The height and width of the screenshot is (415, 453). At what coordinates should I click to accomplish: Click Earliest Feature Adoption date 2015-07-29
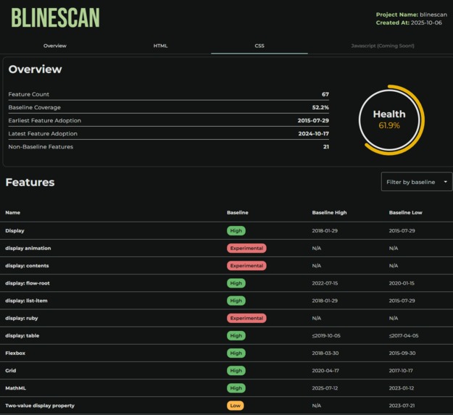click(313, 120)
